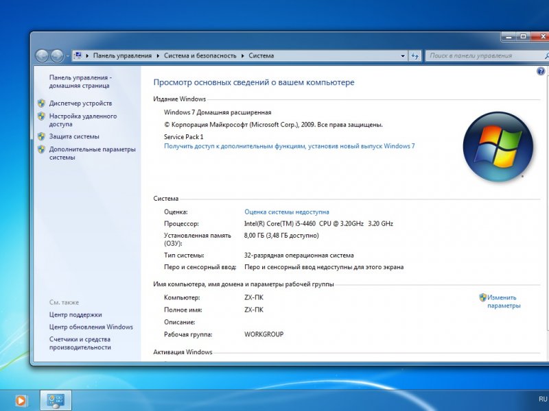Image resolution: width=549 pixels, height=411 pixels.
Task: Click the 'Издание Windows' section heading
Action: click(180, 99)
